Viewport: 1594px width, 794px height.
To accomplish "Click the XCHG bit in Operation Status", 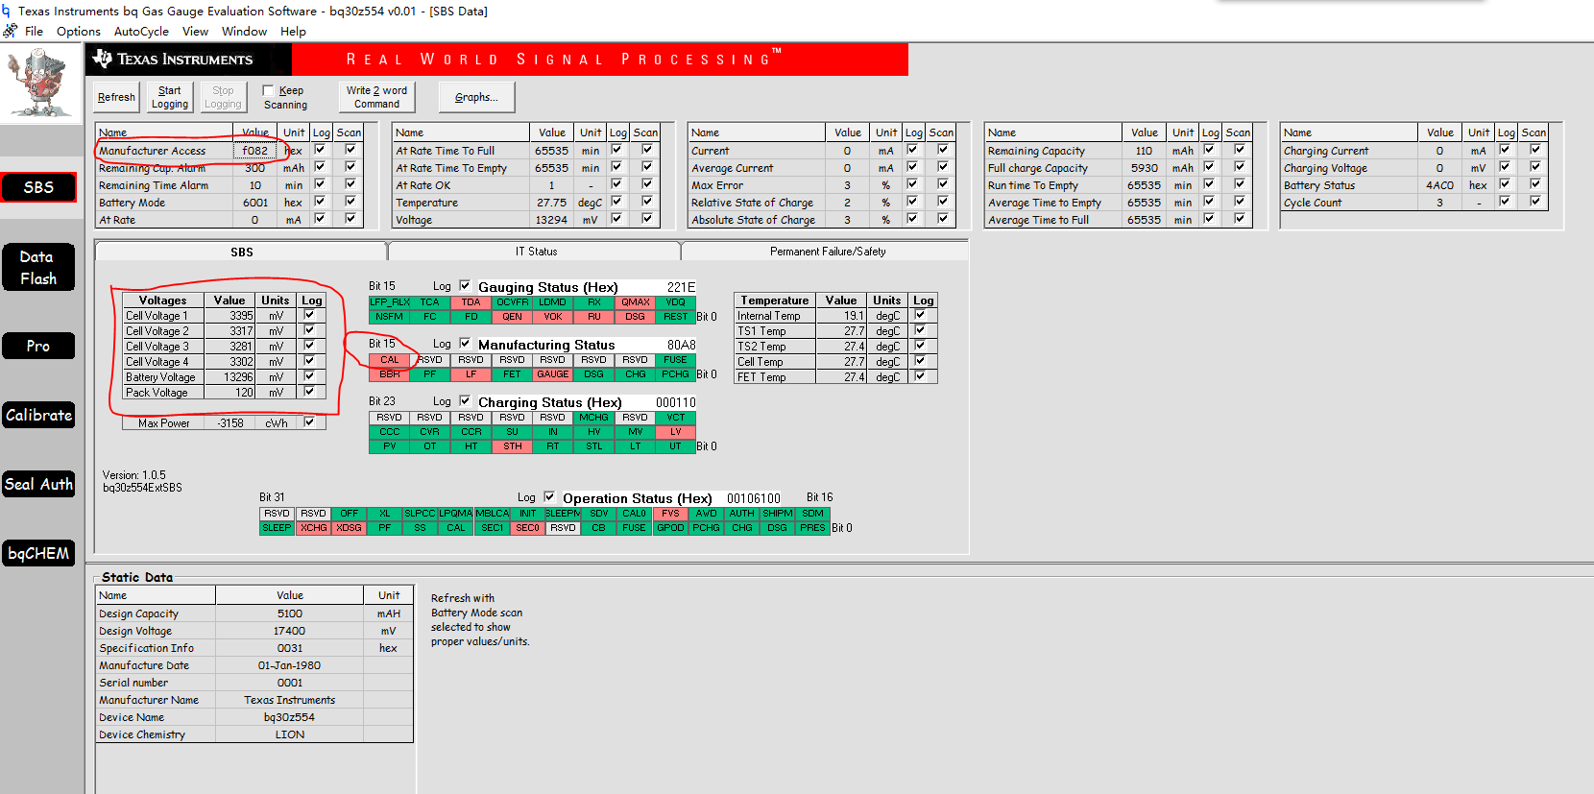I will coord(313,528).
